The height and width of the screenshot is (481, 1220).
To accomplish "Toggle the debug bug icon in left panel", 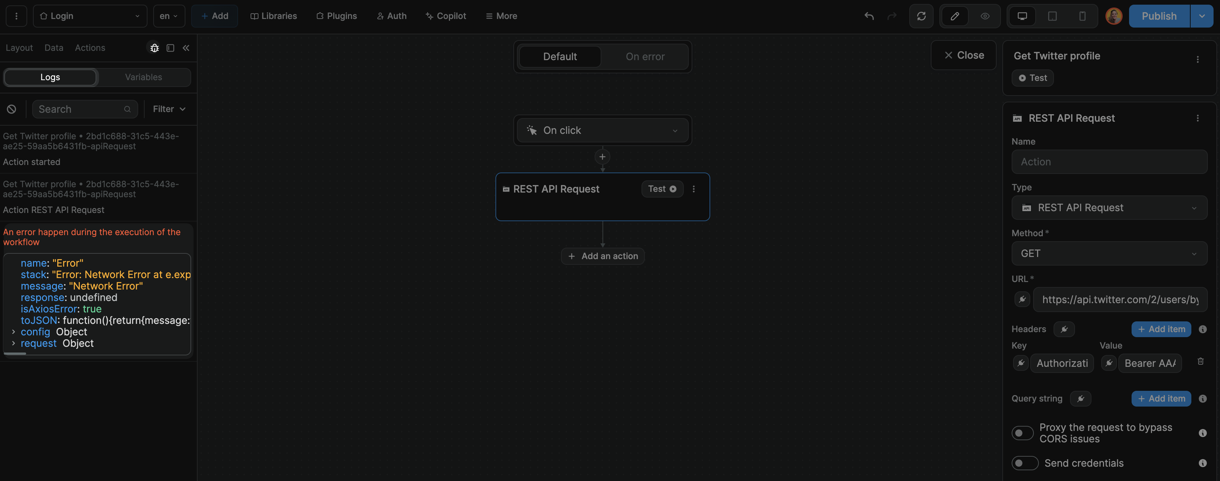I will 154,48.
